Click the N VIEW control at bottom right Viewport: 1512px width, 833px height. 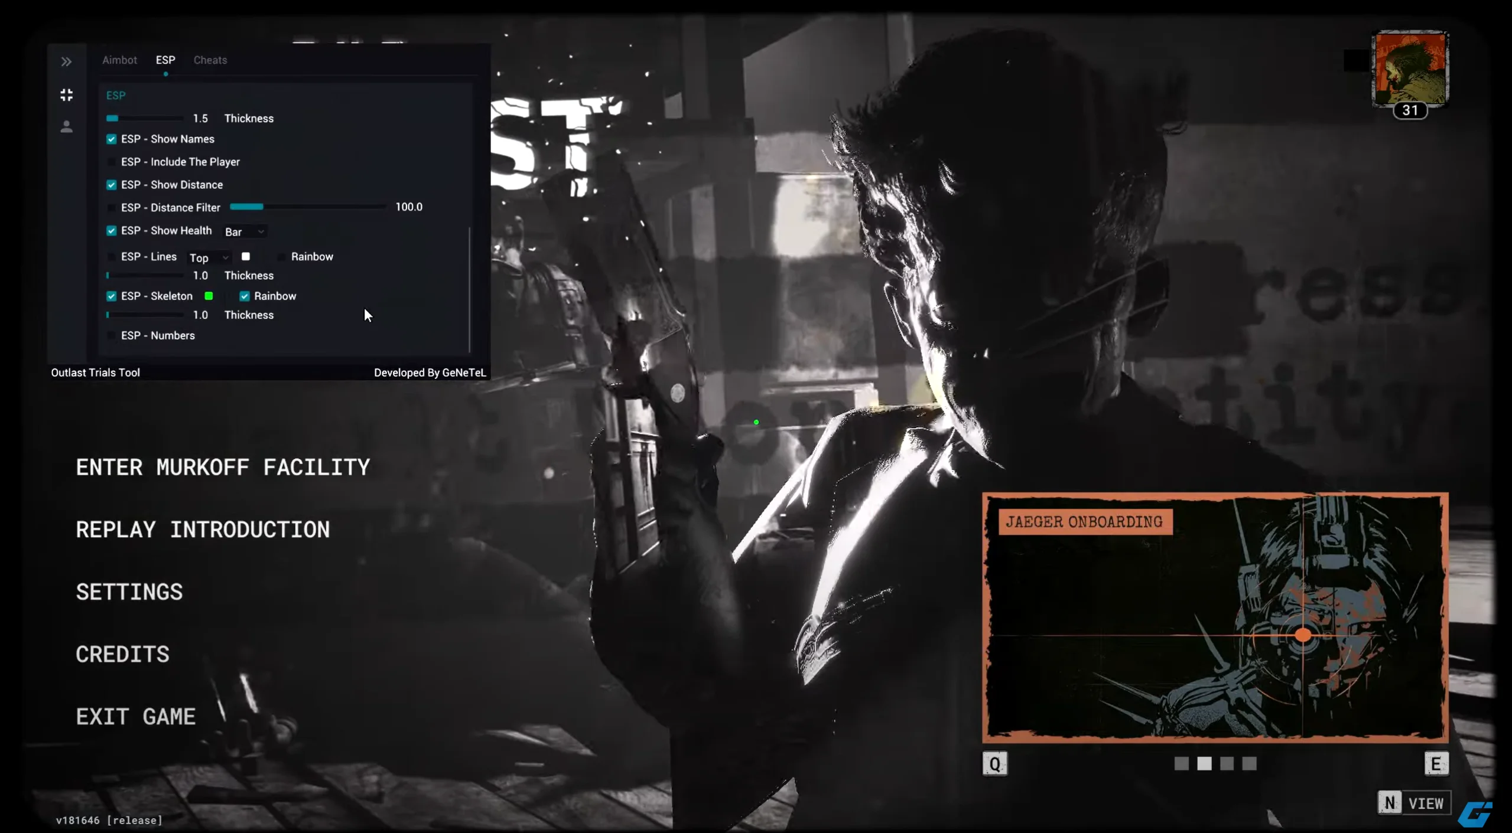point(1413,802)
